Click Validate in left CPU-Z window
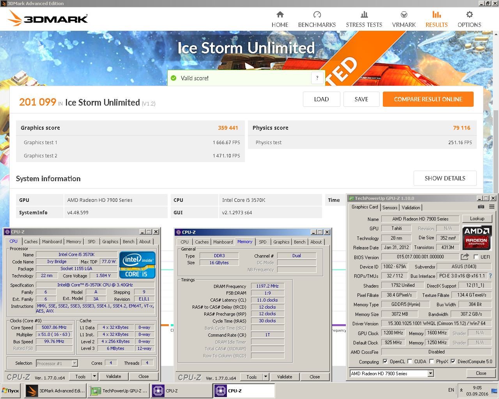499x399 pixels. 113,376
